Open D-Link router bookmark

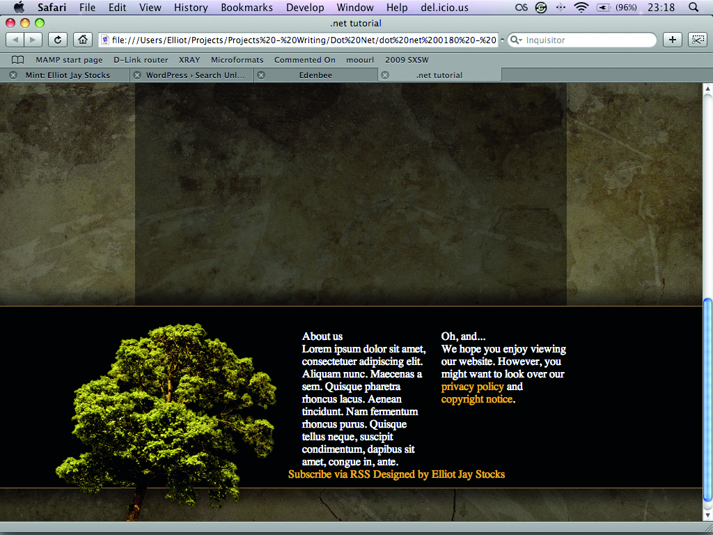tap(141, 60)
